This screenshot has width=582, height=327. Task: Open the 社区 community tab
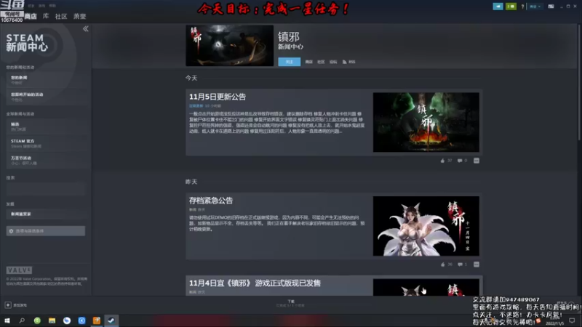pyautogui.click(x=61, y=16)
